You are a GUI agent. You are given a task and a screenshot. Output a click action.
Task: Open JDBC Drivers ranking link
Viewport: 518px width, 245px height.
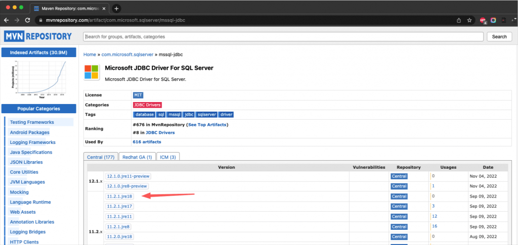pyautogui.click(x=160, y=132)
